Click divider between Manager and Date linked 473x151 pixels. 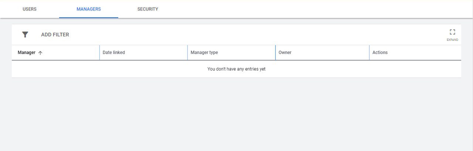tap(99, 53)
